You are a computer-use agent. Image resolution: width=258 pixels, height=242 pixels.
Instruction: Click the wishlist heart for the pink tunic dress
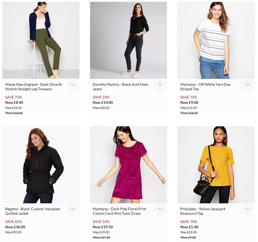click(160, 210)
